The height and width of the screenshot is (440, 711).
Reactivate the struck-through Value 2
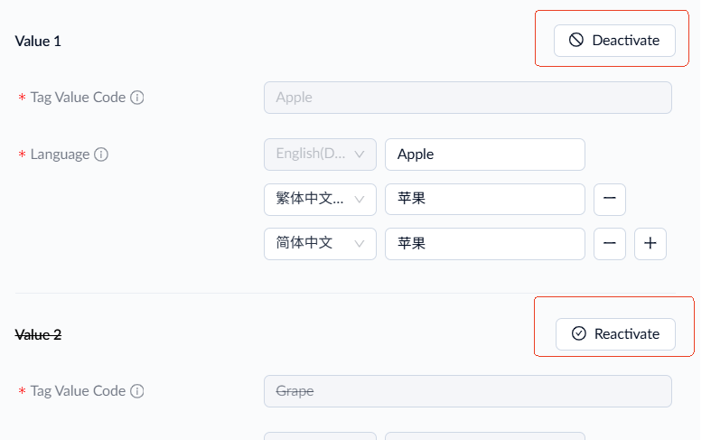point(615,334)
